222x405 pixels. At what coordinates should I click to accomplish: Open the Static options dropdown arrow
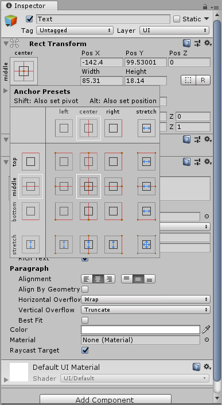coord(207,19)
